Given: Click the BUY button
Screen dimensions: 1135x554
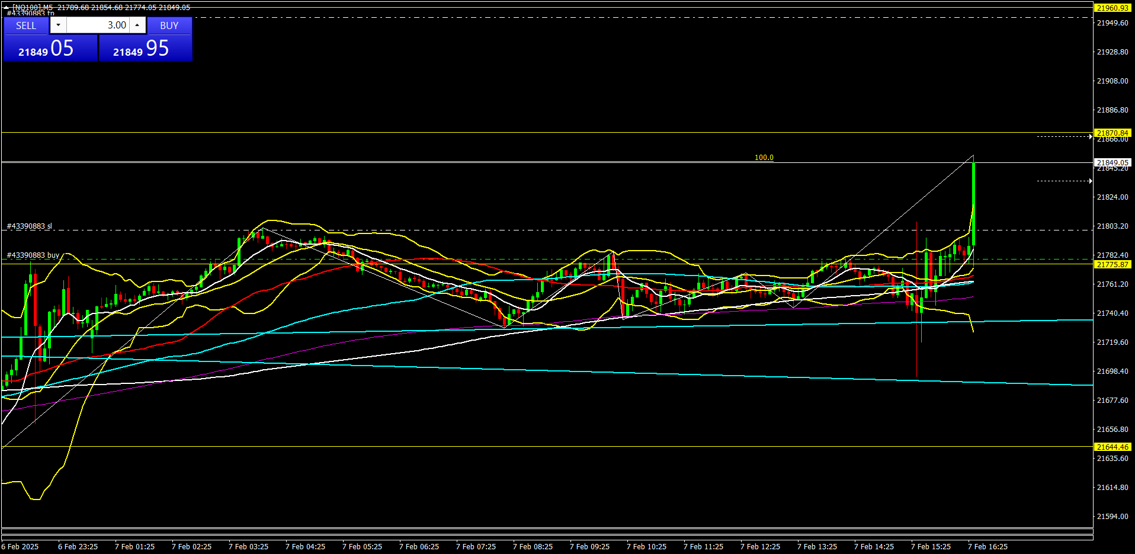Looking at the screenshot, I should coord(169,25).
